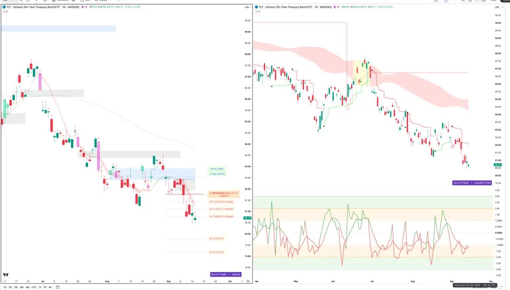Click the moon session icon in right chart header
This screenshot has width=510, height=290.
(x=334, y=7)
